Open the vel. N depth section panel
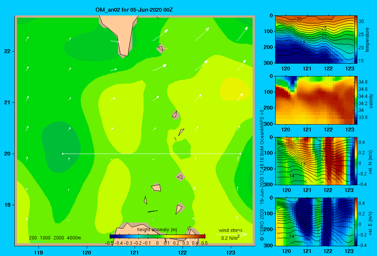The image size is (377, 256). [314, 161]
